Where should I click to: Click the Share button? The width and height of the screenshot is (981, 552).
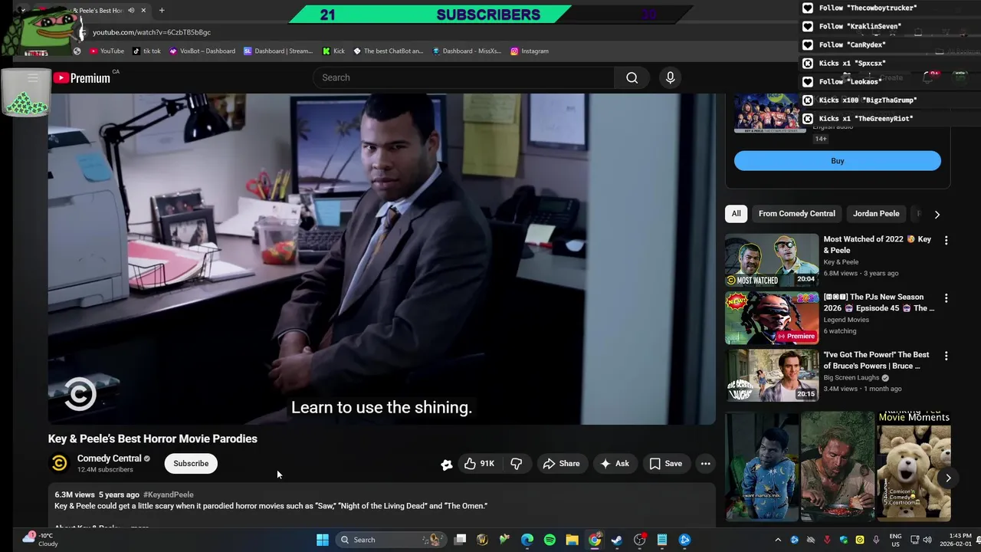[561, 463]
